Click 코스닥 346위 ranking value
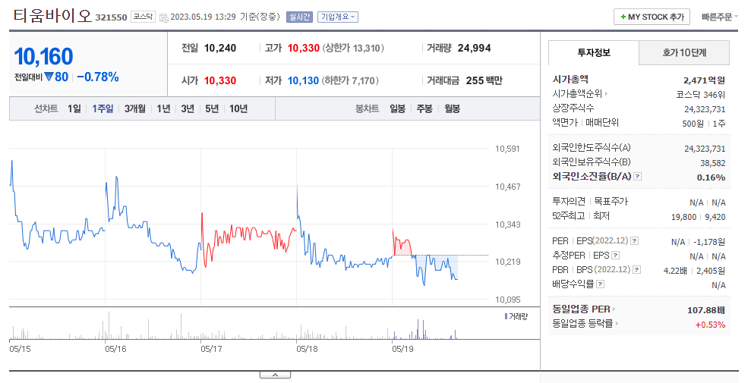The height and width of the screenshot is (383, 751). pyautogui.click(x=700, y=95)
